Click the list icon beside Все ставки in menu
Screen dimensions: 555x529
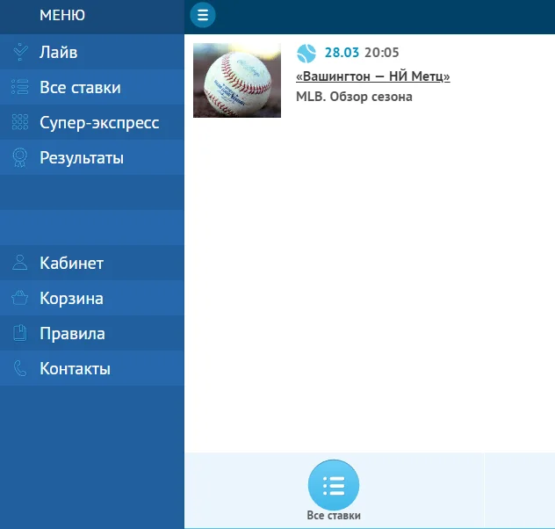20,87
